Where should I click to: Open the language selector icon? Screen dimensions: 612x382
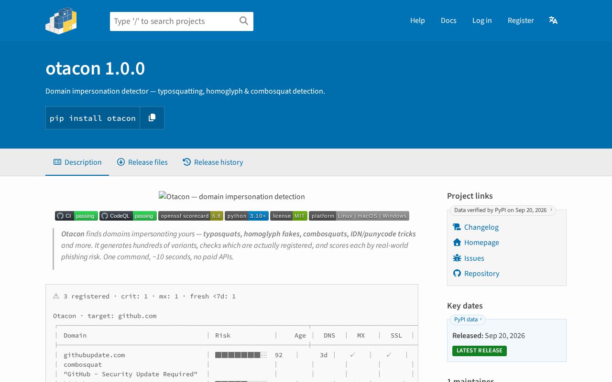pyautogui.click(x=553, y=20)
